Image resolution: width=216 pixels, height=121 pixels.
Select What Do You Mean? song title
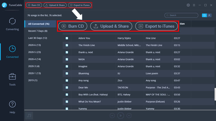[x=90, y=102]
